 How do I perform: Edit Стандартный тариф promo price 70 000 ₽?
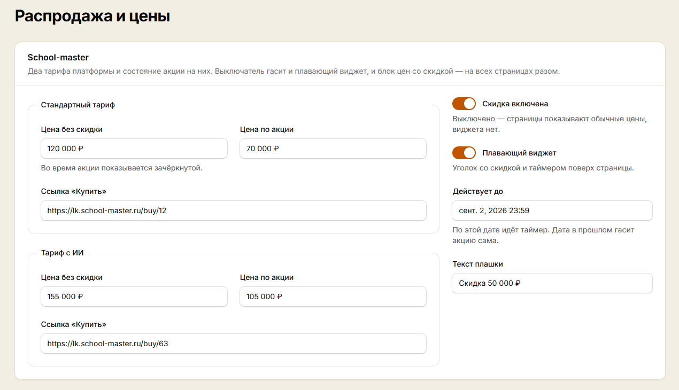coord(333,149)
